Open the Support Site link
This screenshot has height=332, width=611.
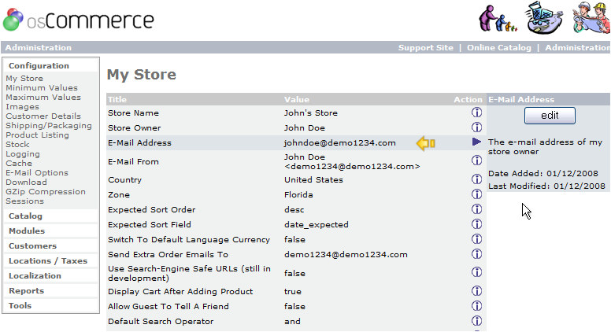[425, 48]
